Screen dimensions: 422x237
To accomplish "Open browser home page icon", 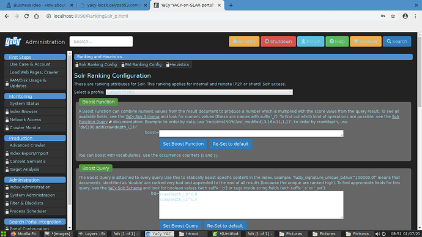I will click(x=36, y=16).
